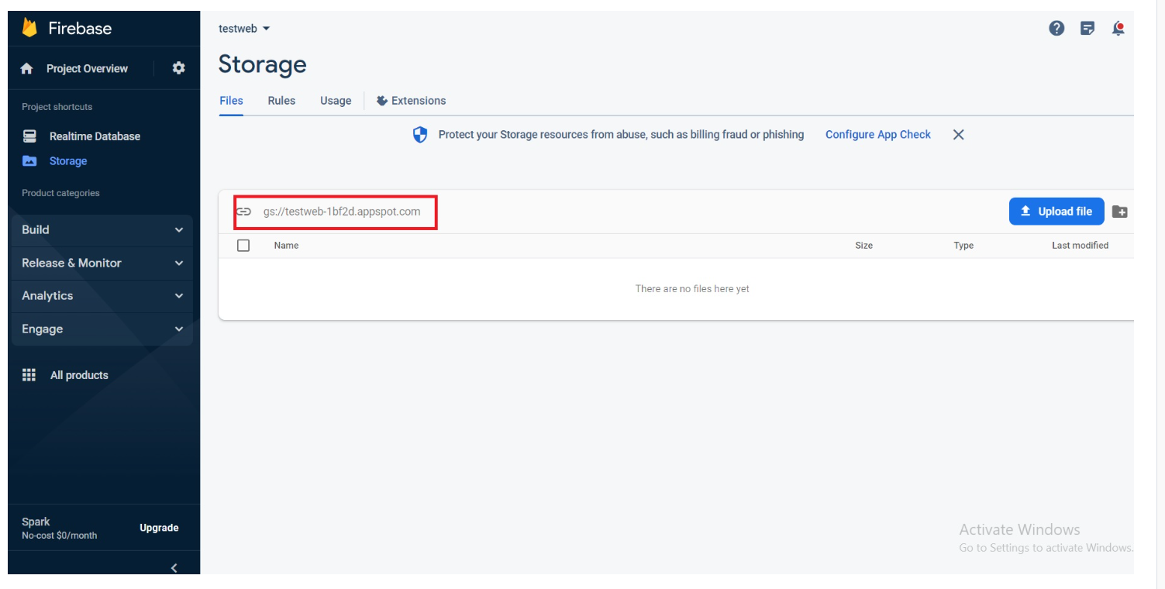Open the docs notes icon in header
1165x589 pixels.
1087,29
